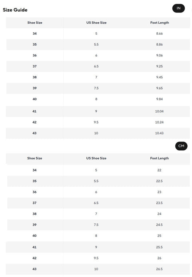Click foot length 22.5 cell
This screenshot has height=277, width=192.
[159, 181]
